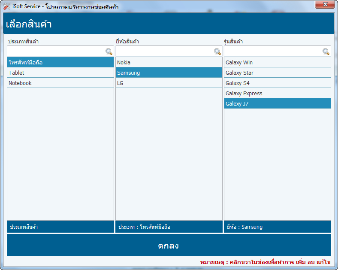Click ประเภท : โทรศัพท์มือถือ footer bar
338x270 pixels.
coord(169,227)
